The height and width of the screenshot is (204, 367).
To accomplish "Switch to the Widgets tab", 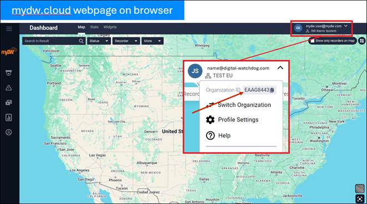I will click(110, 27).
